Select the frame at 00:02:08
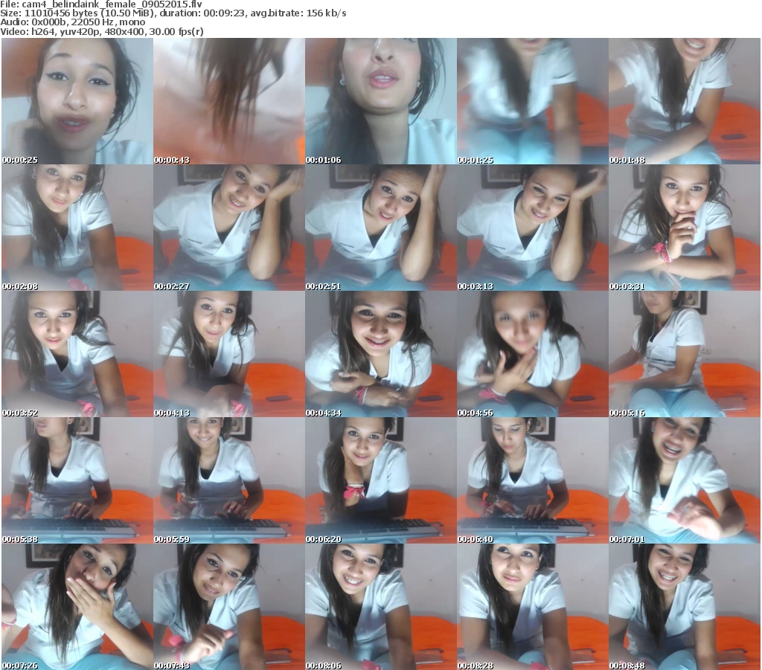Screen dimensions: 762x670 (77, 228)
